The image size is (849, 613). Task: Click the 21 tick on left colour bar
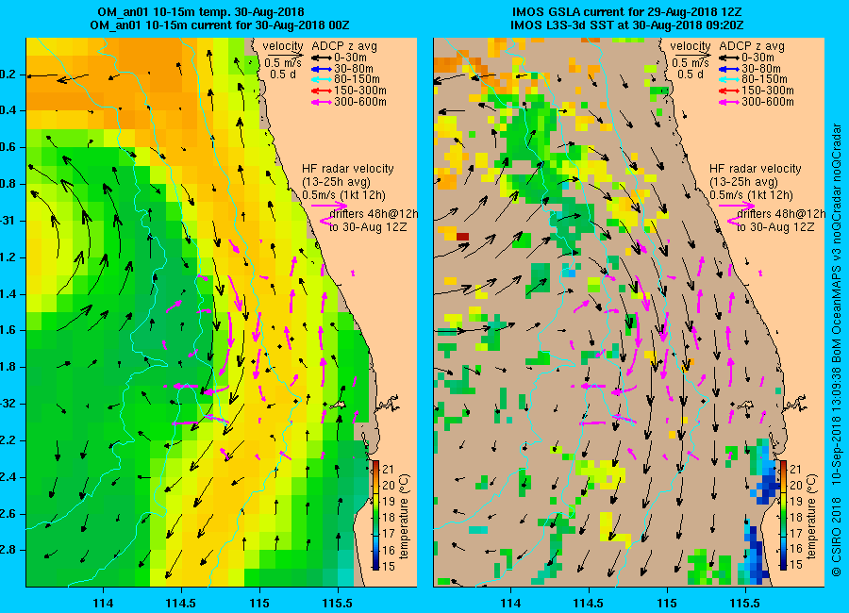tap(389, 469)
